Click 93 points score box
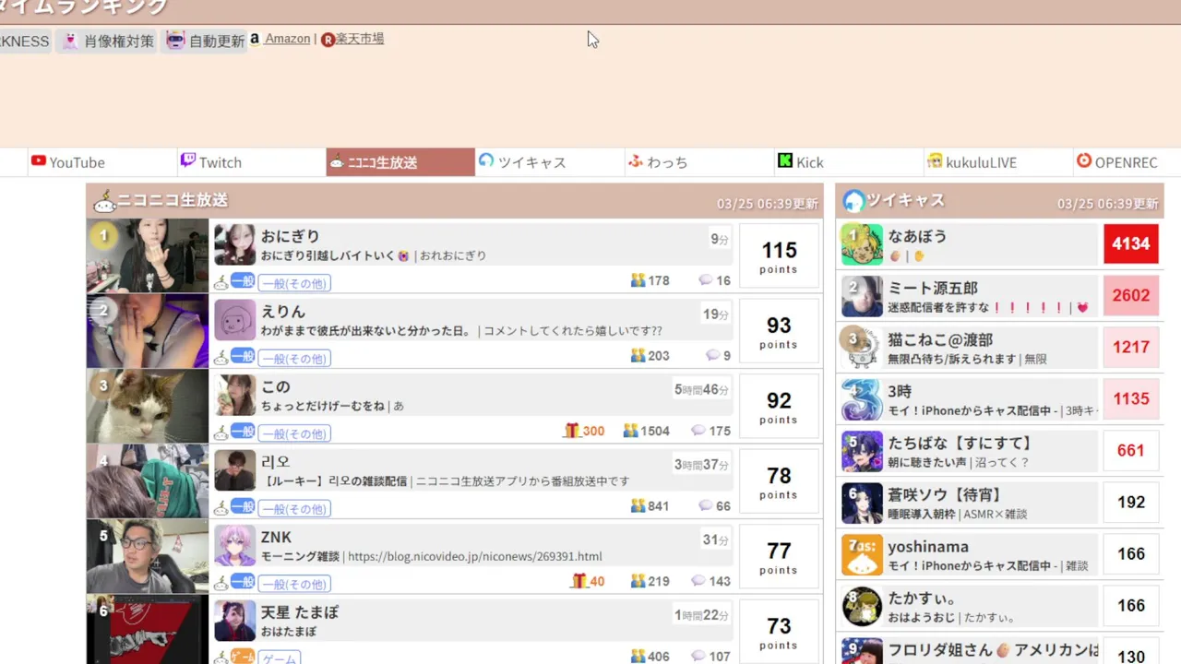The image size is (1181, 664). (x=779, y=331)
